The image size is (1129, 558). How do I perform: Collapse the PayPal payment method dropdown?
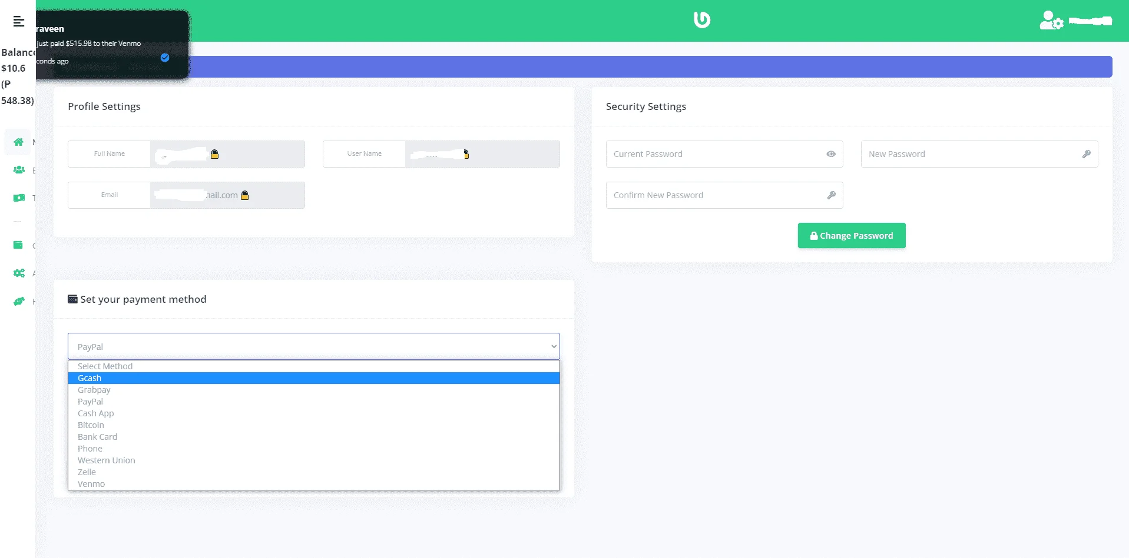point(314,346)
